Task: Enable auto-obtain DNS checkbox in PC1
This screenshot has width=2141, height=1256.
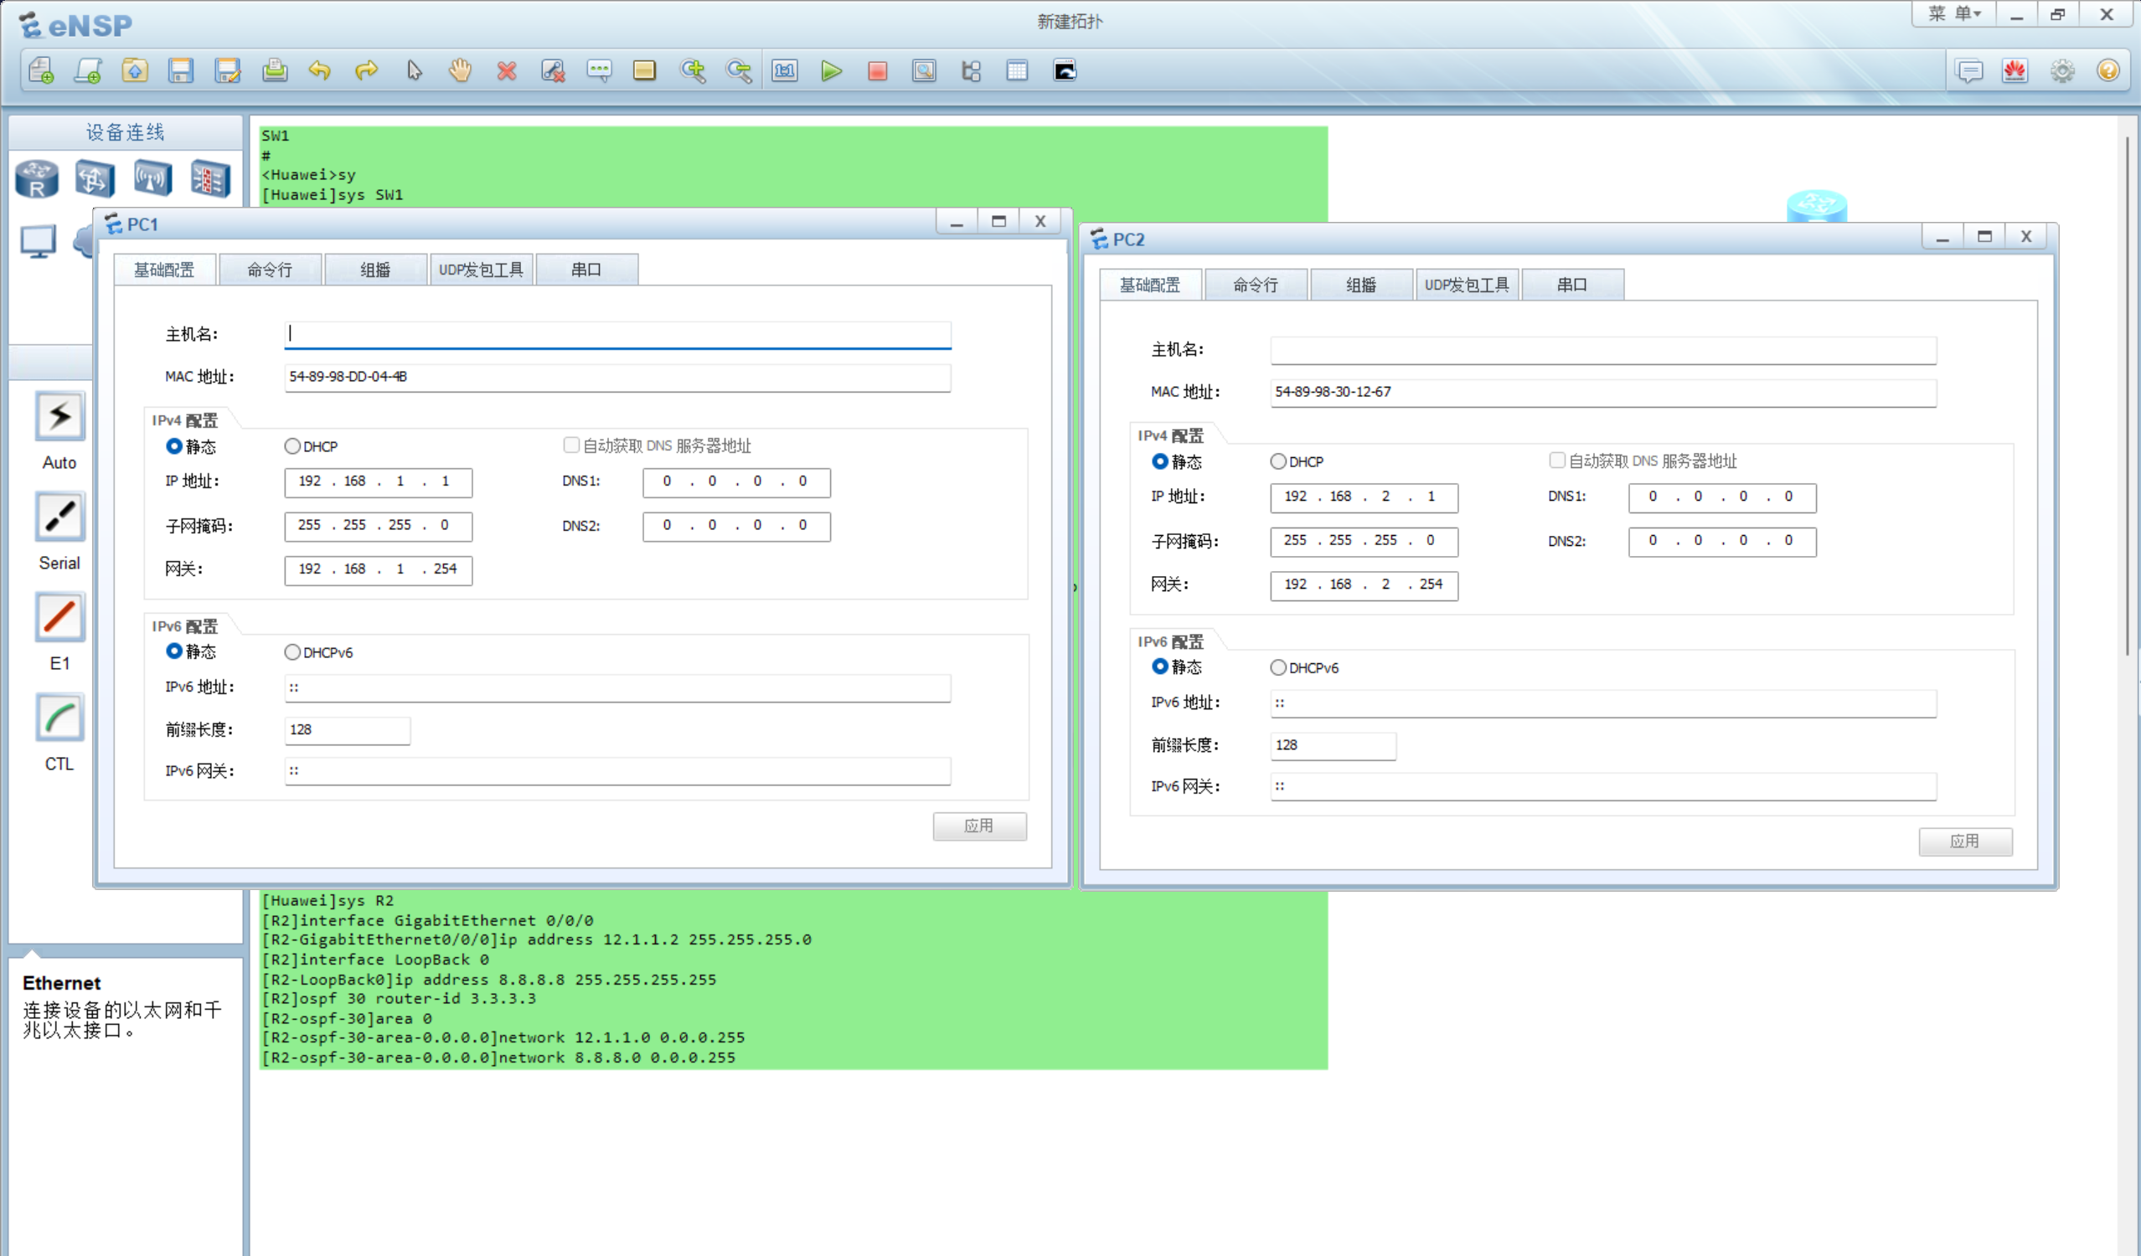Action: click(x=572, y=445)
